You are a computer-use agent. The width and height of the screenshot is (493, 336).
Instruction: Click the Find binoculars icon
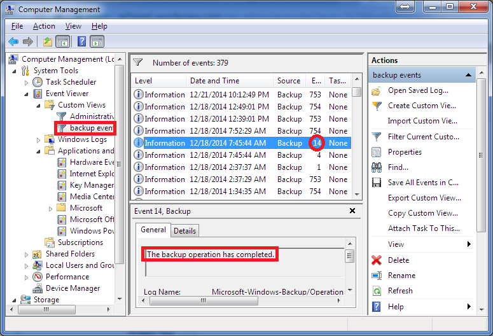(x=377, y=167)
